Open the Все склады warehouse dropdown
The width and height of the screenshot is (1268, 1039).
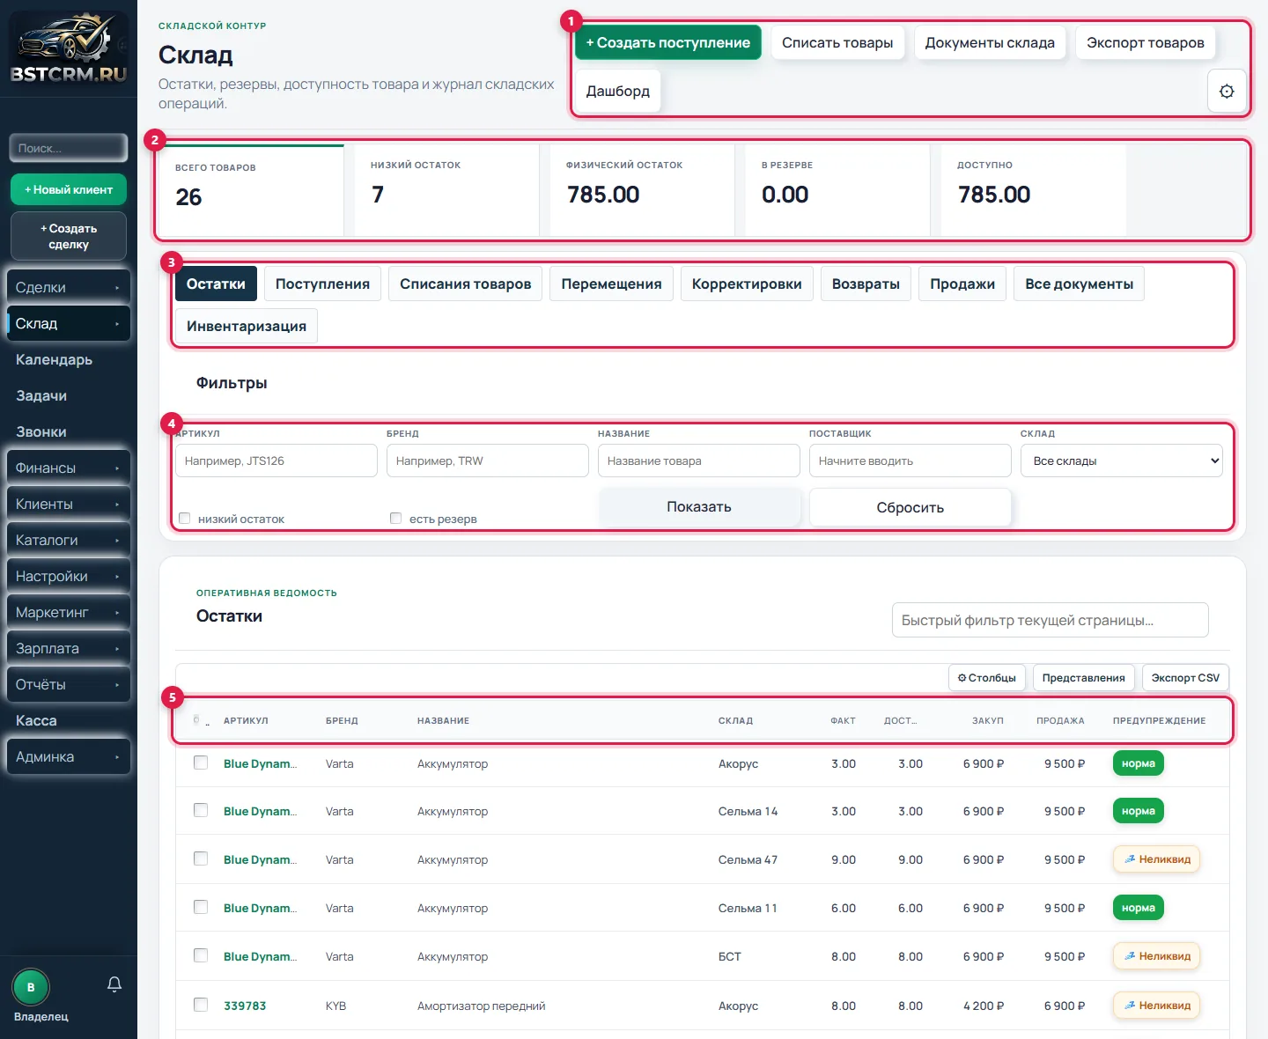point(1122,461)
